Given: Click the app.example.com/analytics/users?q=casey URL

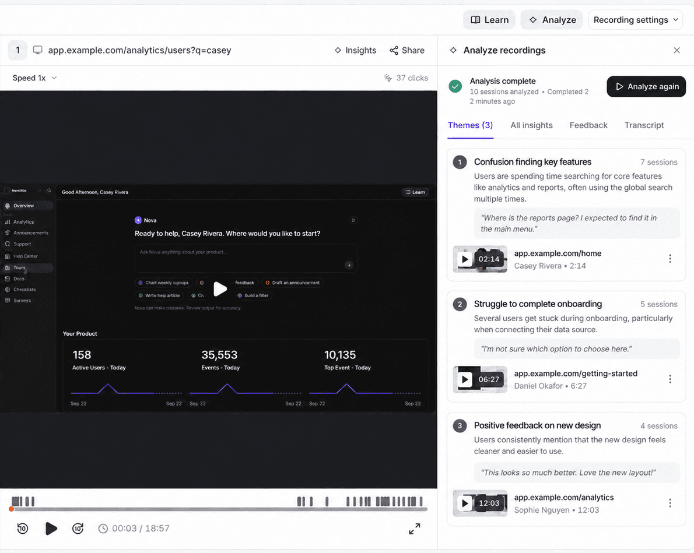Looking at the screenshot, I should tap(139, 51).
